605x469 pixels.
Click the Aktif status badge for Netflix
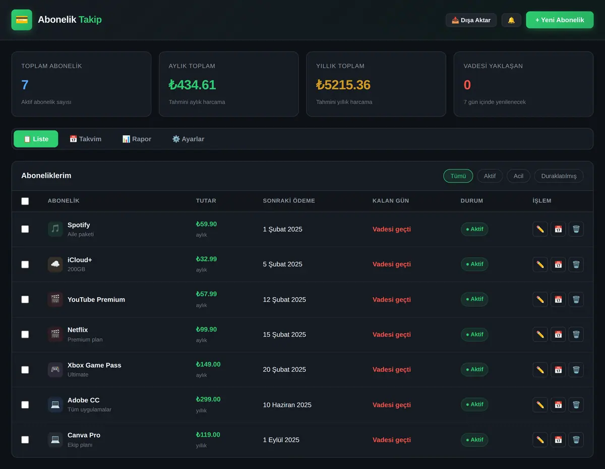[x=474, y=334]
